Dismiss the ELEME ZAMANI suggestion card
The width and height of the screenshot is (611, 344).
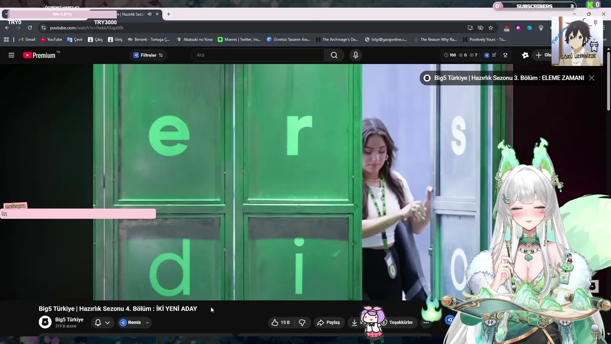pyautogui.click(x=591, y=78)
